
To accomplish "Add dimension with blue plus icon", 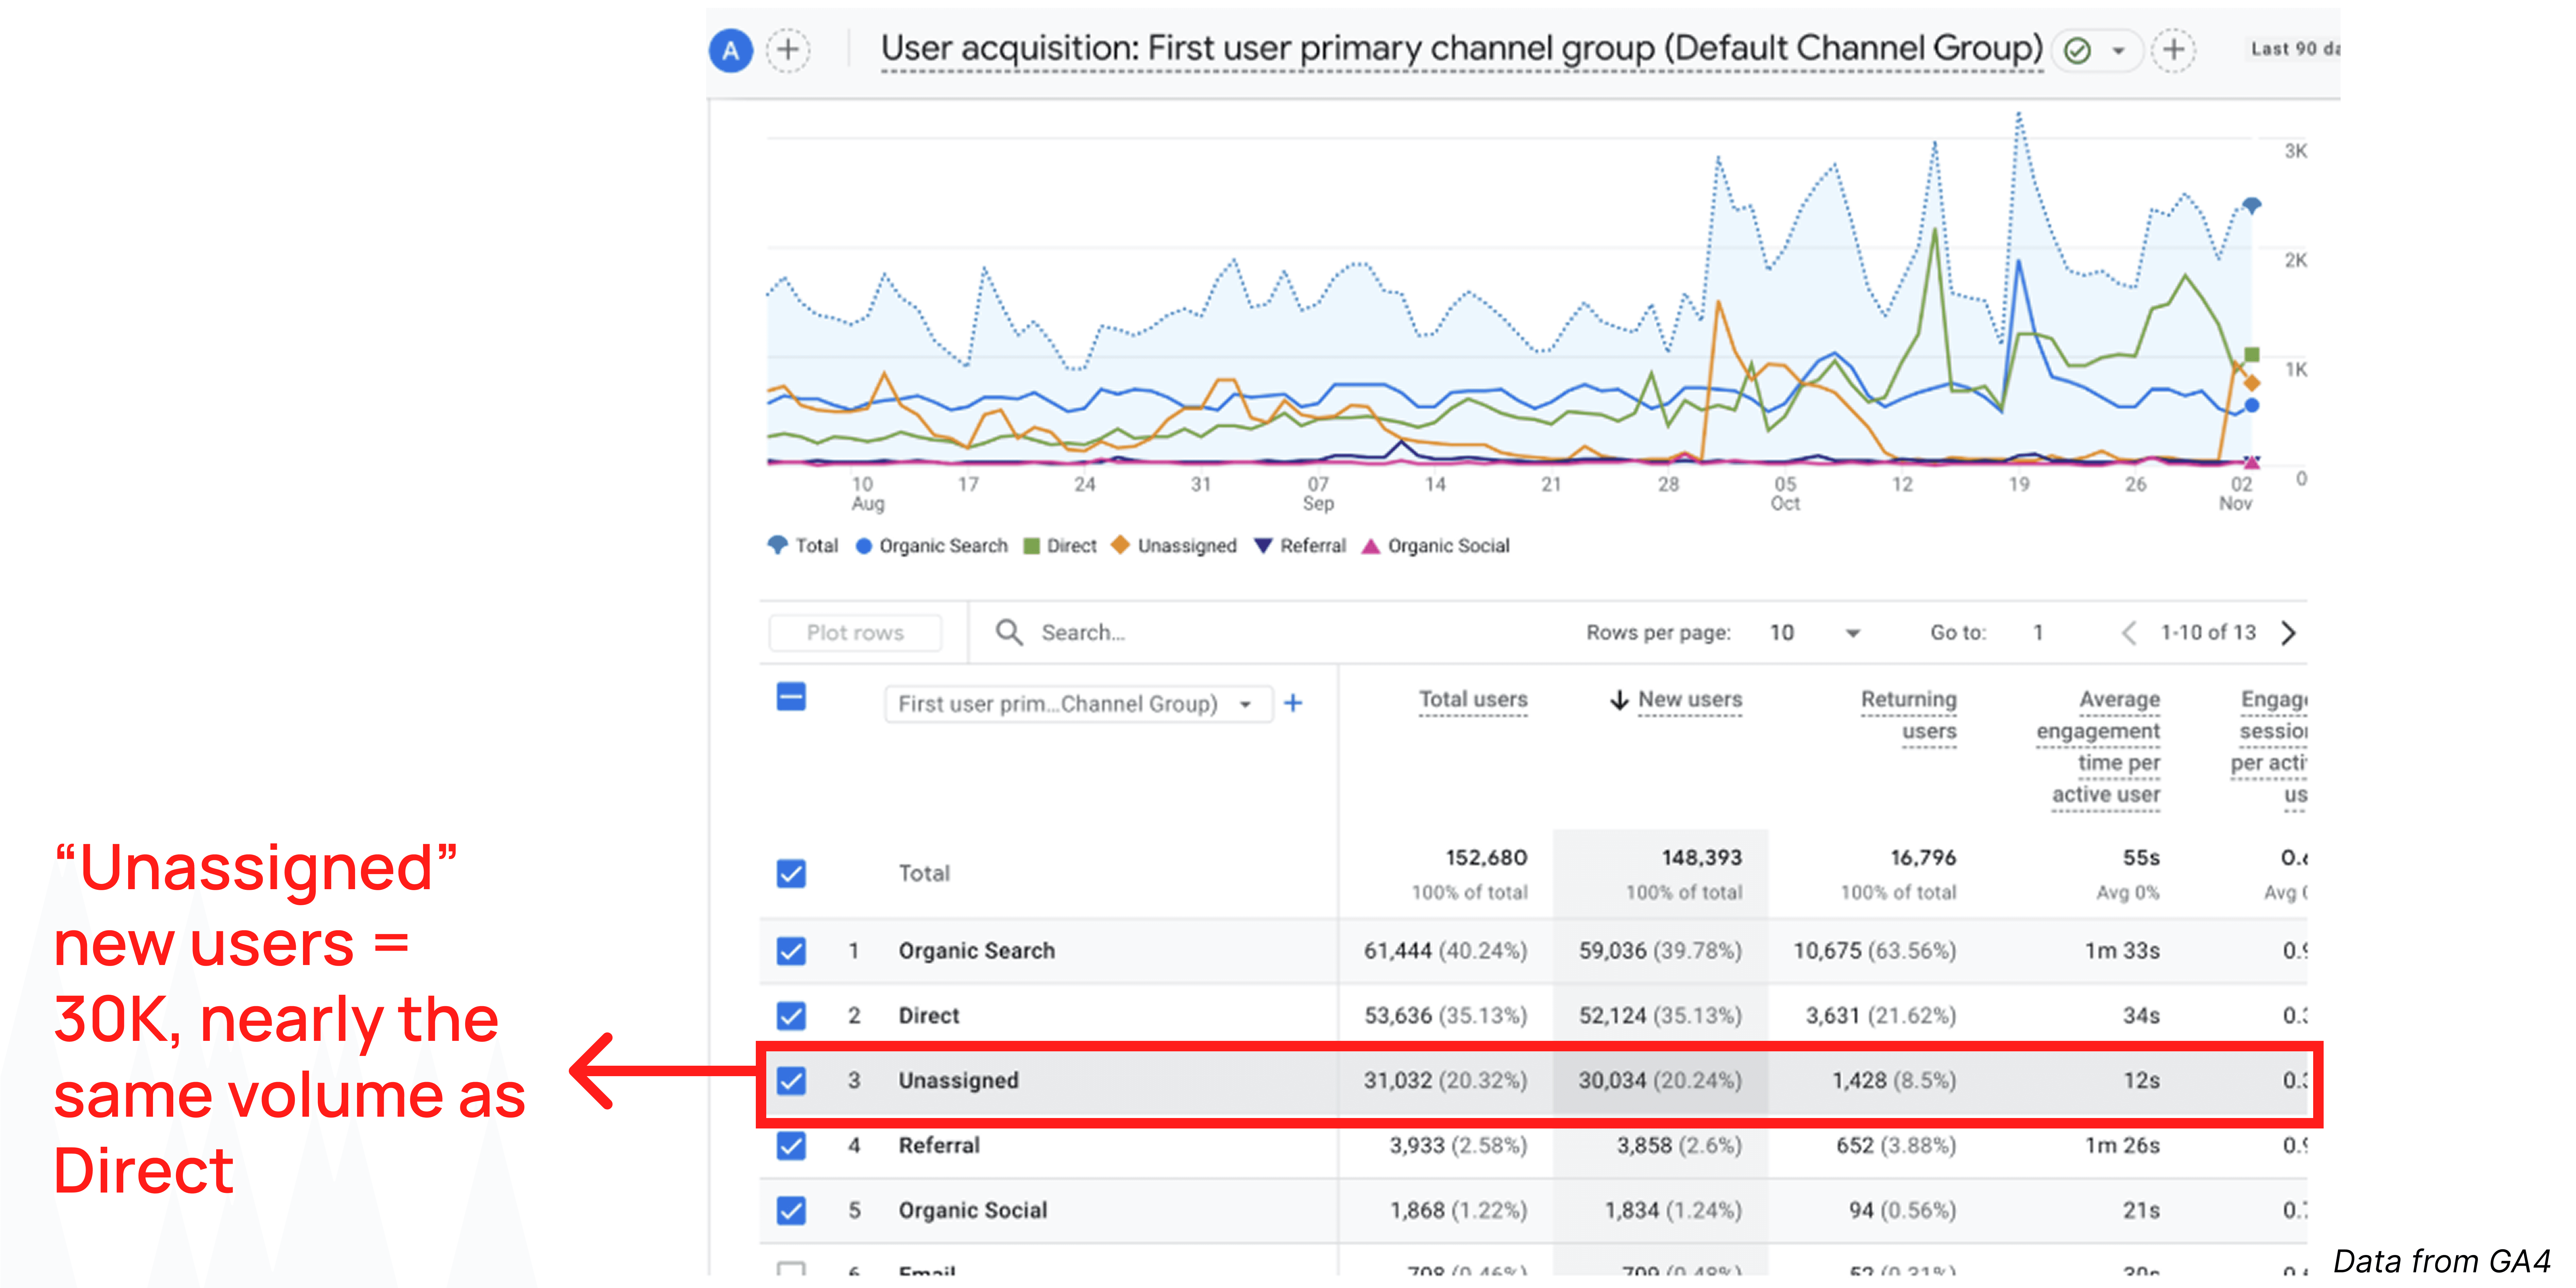I will click(1293, 703).
